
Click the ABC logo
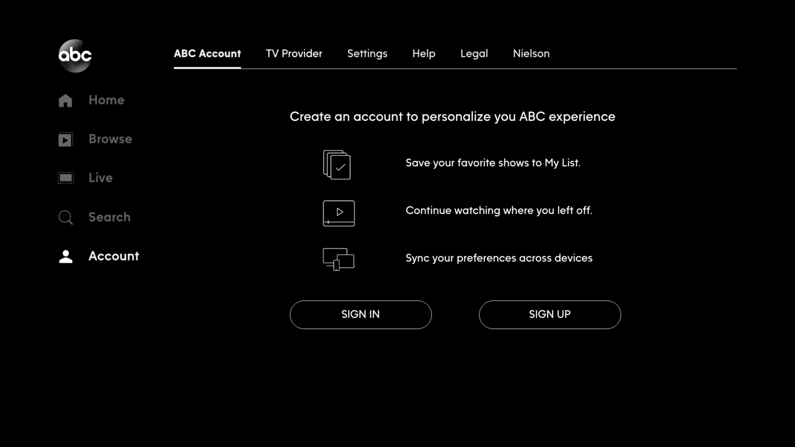pos(75,56)
